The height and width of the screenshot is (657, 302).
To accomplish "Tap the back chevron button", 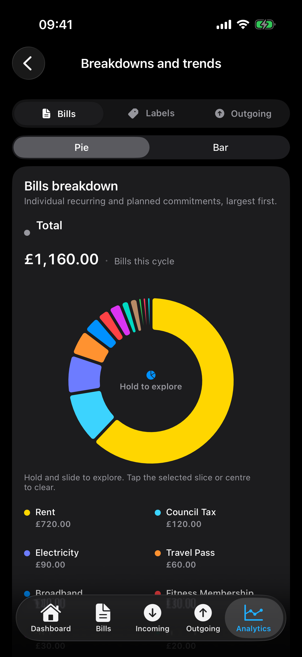I will (x=28, y=63).
